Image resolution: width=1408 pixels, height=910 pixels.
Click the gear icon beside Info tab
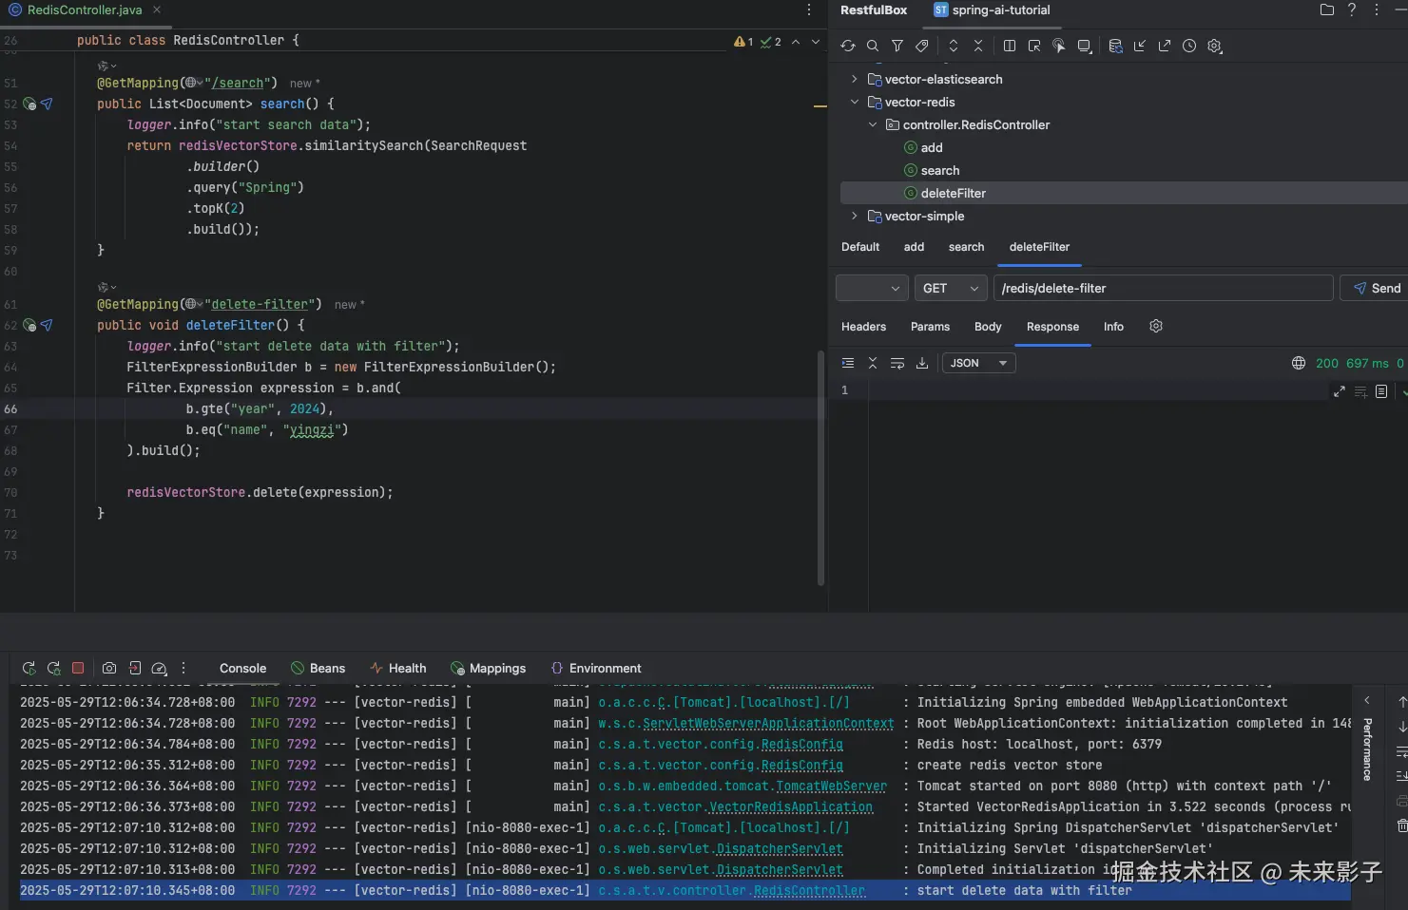pos(1156,326)
